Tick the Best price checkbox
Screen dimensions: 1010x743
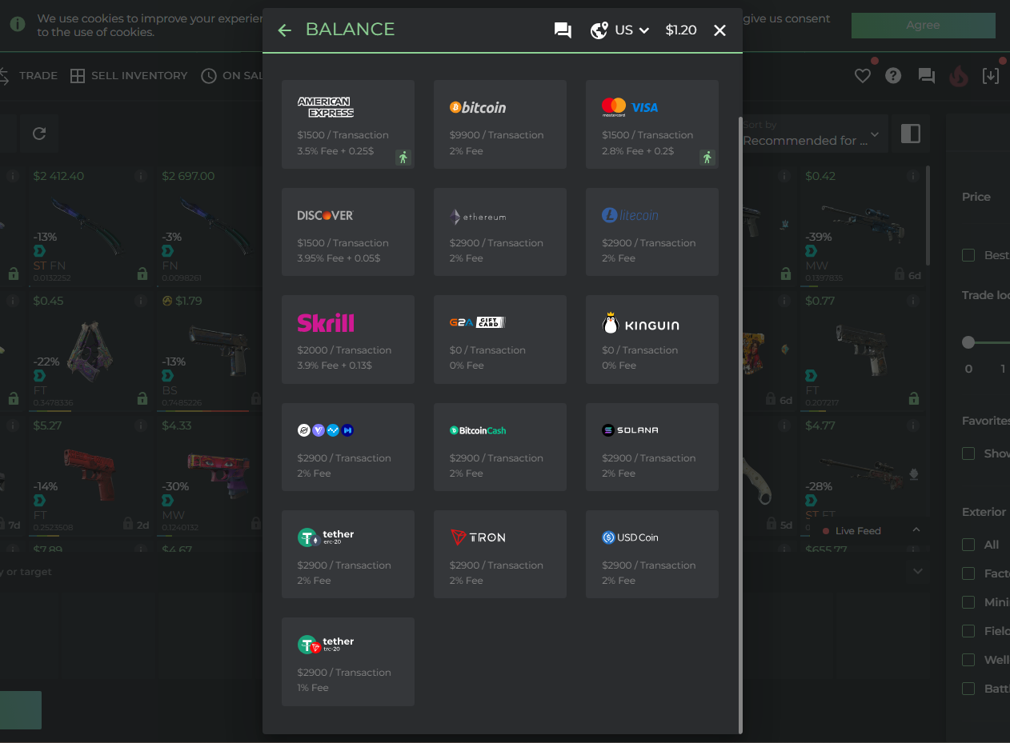[x=968, y=255]
